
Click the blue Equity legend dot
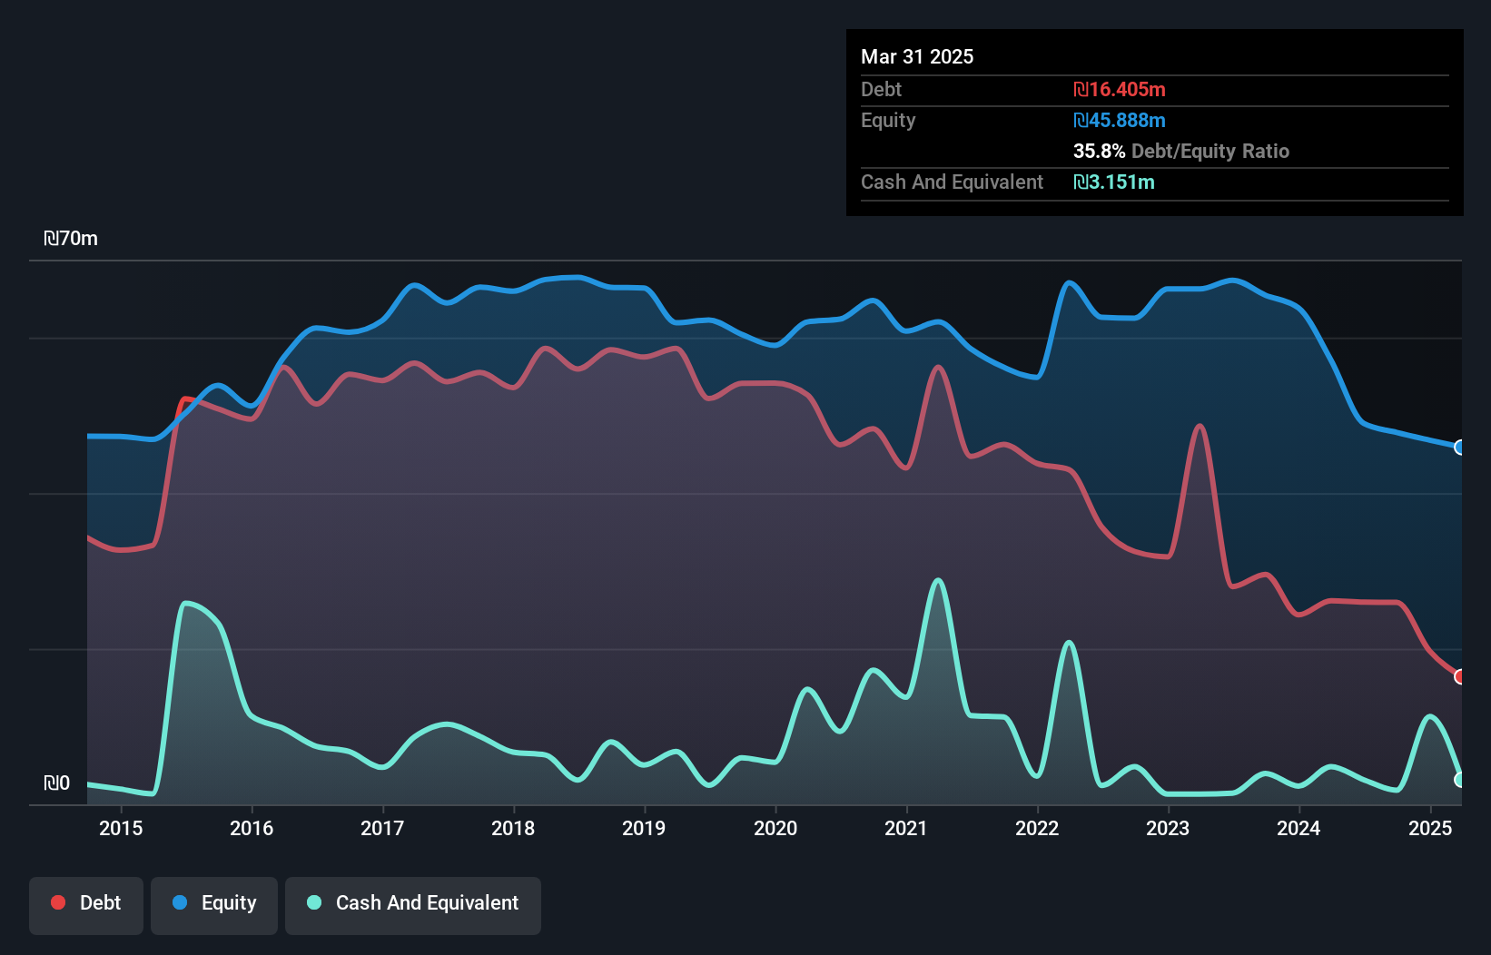click(x=180, y=902)
